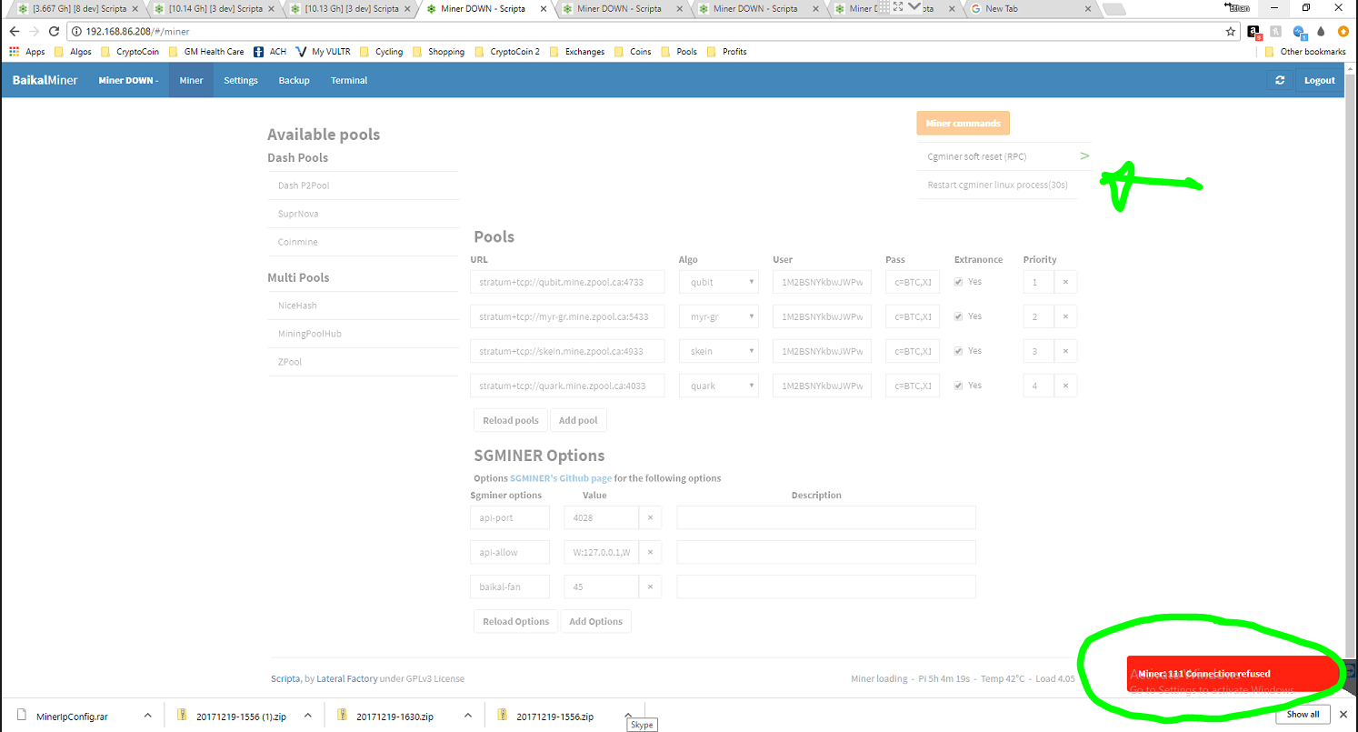Open the quark Algo dropdown
Image resolution: width=1358 pixels, height=732 pixels.
click(x=719, y=386)
